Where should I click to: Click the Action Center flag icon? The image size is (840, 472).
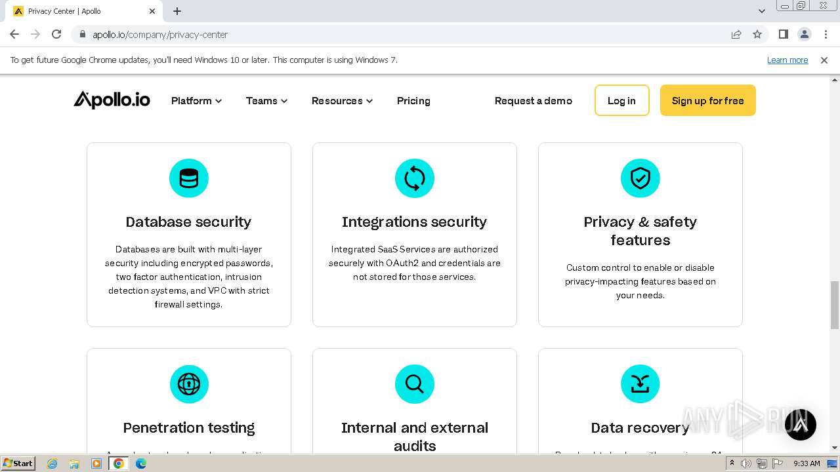778,463
